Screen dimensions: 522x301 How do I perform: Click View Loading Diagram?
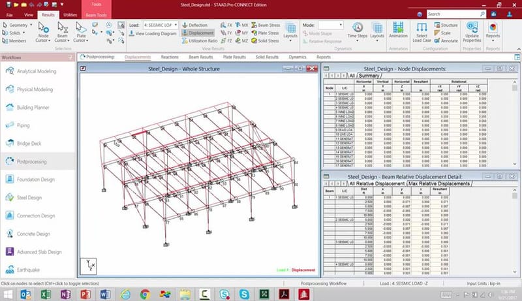pos(153,33)
